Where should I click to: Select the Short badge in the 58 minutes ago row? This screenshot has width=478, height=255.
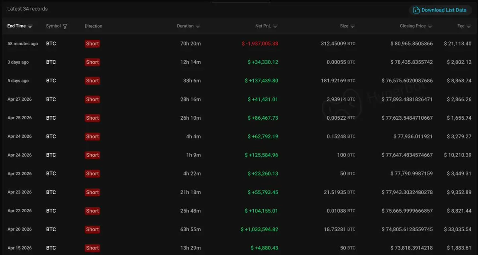point(92,44)
